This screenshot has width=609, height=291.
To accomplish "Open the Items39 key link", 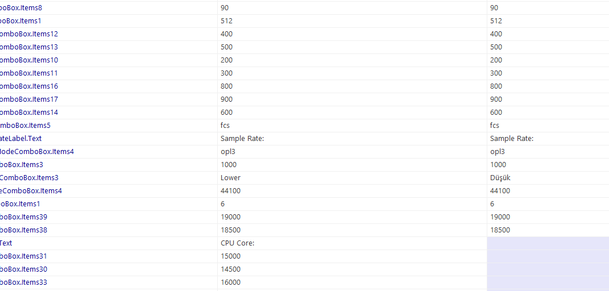I will pos(24,217).
